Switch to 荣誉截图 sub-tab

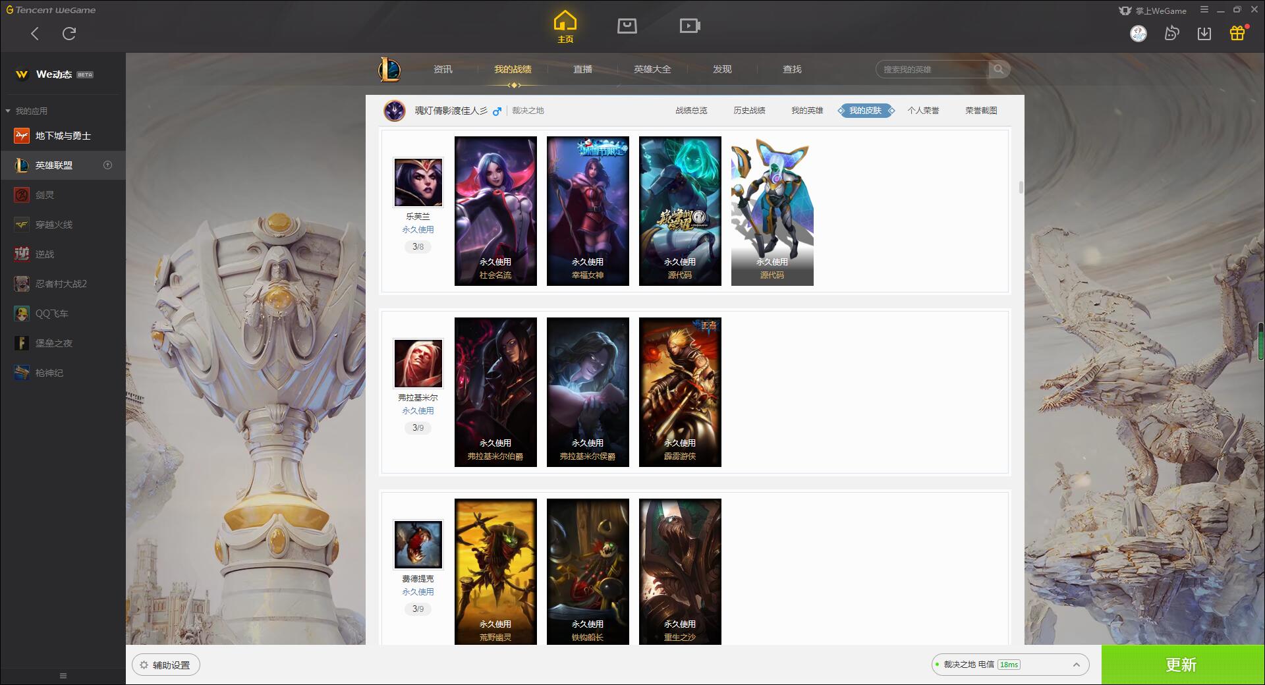(x=981, y=111)
